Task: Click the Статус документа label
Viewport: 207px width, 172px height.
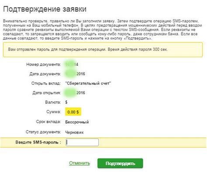Action: (43, 132)
